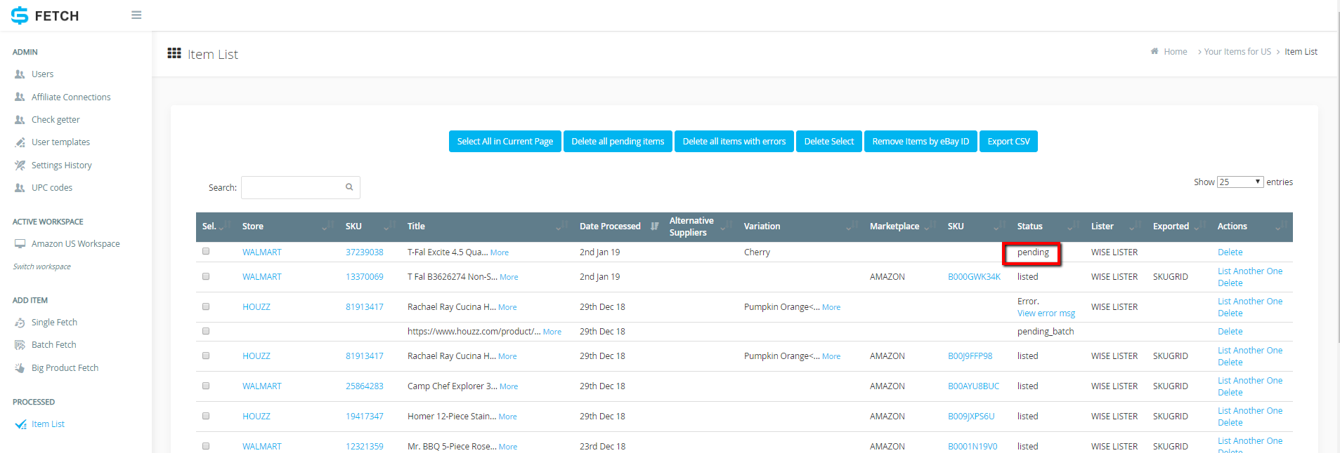Click the Home breadcrumb house icon
This screenshot has width=1340, height=453.
click(1154, 51)
